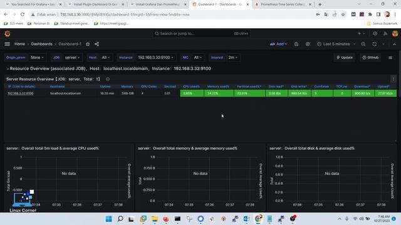Open Server Resource Overview panel menu
This screenshot has width=401, height=225.
click(x=393, y=79)
